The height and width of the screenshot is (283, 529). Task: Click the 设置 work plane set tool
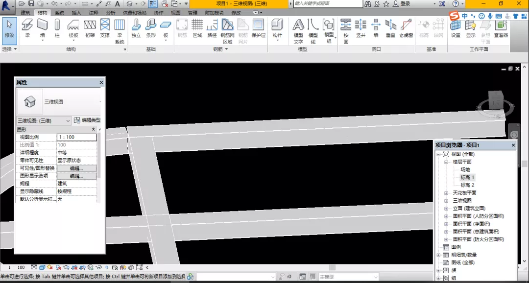(x=456, y=28)
